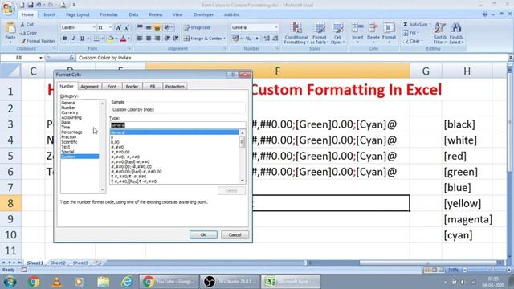Image resolution: width=514 pixels, height=289 pixels.
Task: Open the Cell Styles gallery
Action: [x=337, y=33]
